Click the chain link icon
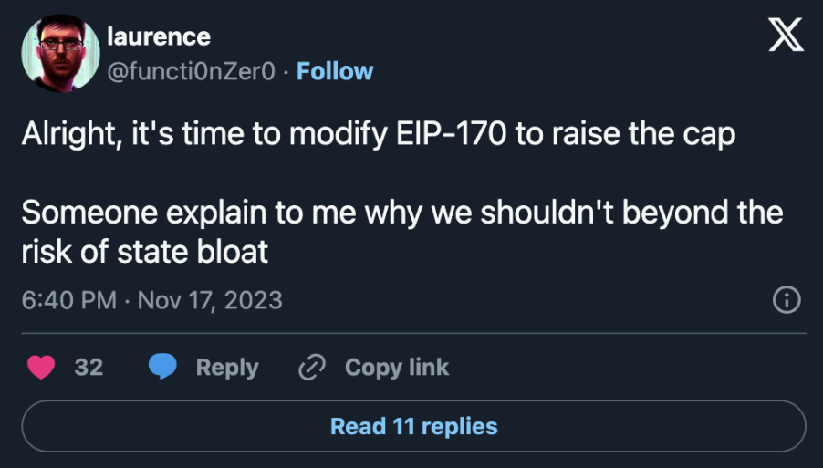823x468 pixels. (x=312, y=367)
